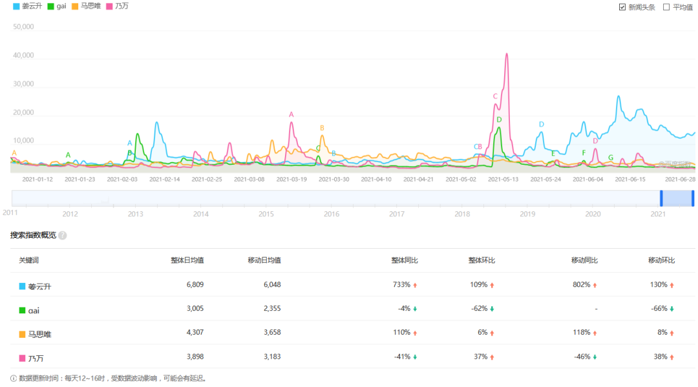This screenshot has width=698, height=387.
Task: Click the info icon before 数据更新时间
Action: pos(14,378)
